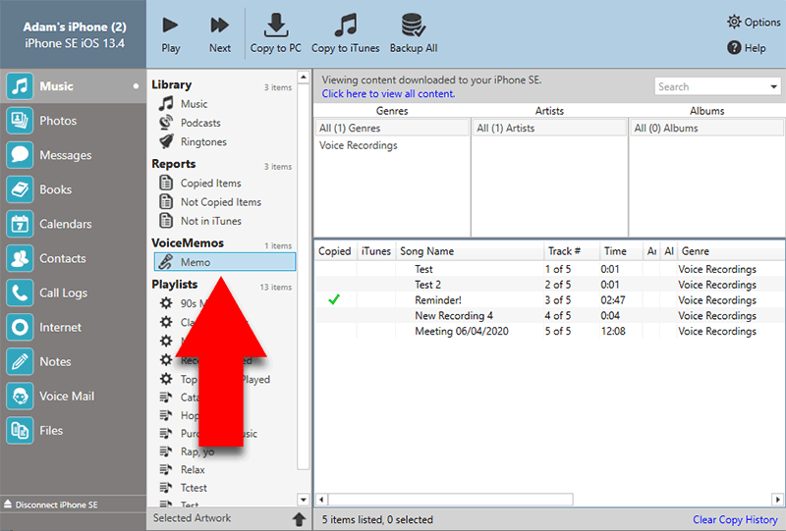
Task: Open Voice Mail section icon
Action: (20, 397)
